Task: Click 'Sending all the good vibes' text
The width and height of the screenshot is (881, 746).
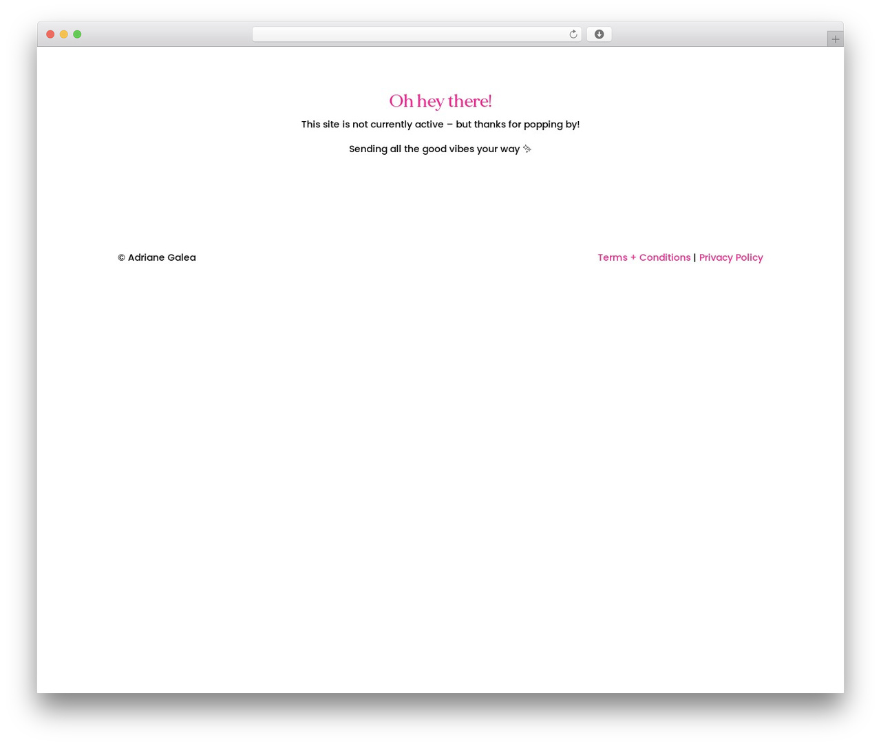Action: [412, 149]
